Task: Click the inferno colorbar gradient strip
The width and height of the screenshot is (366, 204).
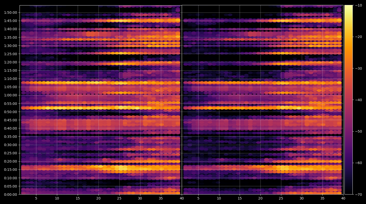Action: click(x=348, y=100)
